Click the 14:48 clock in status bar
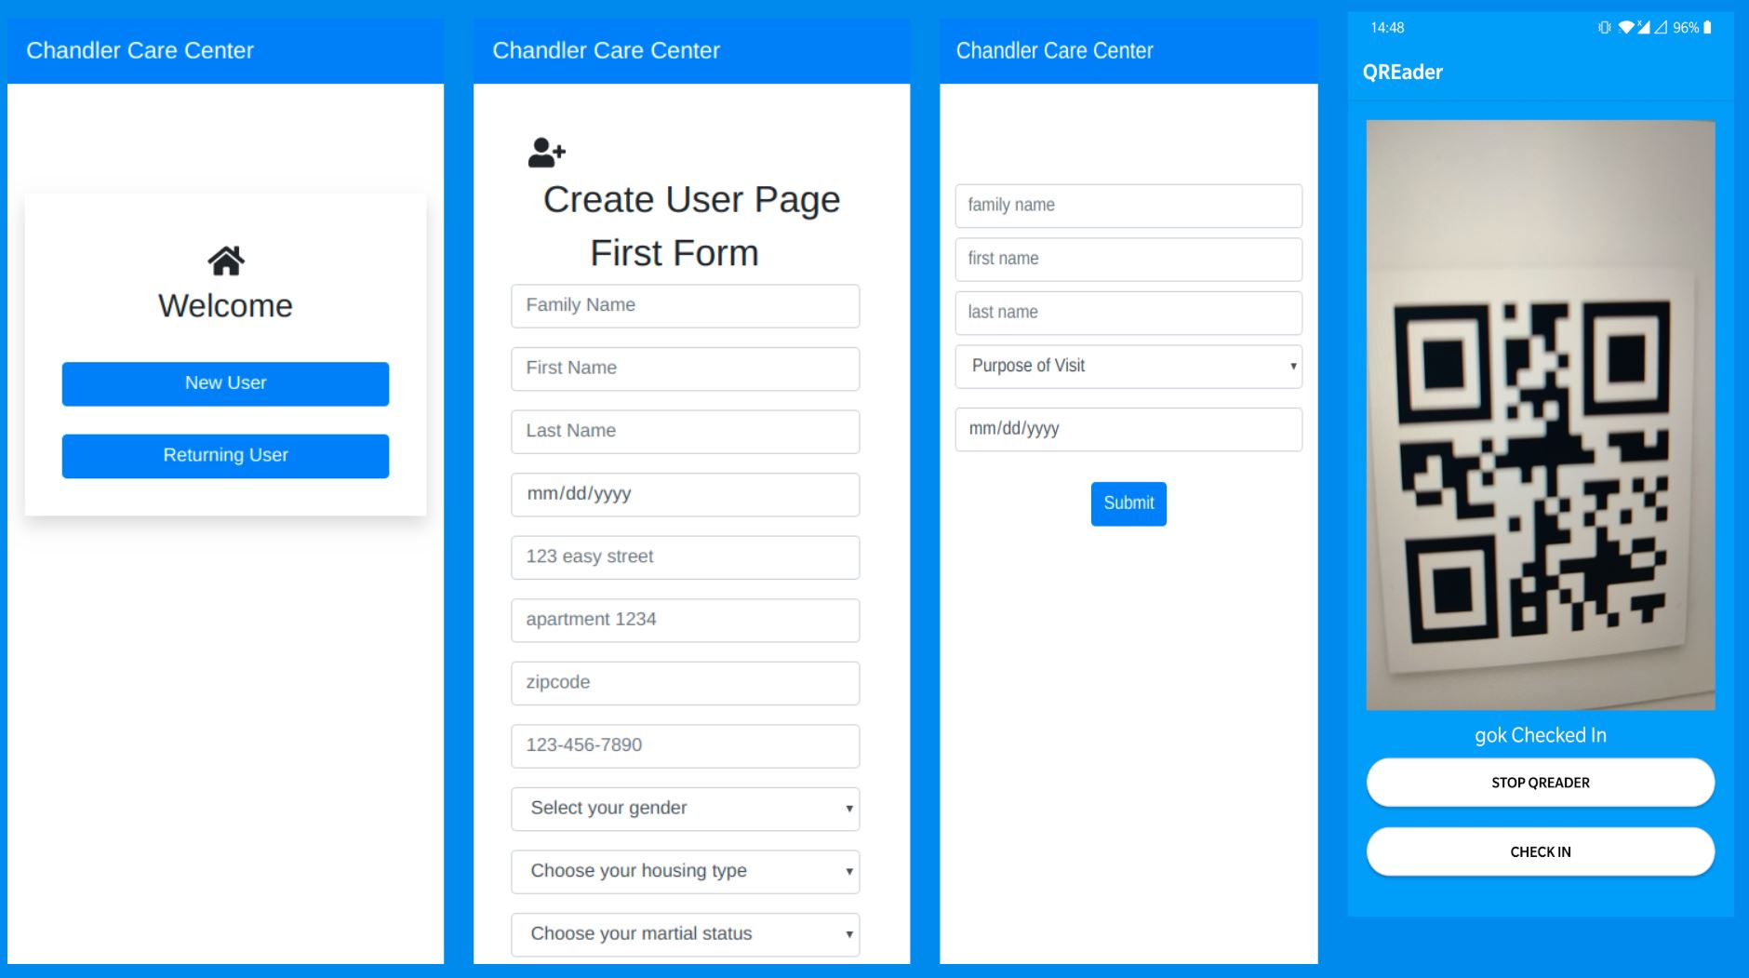Image resolution: width=1749 pixels, height=978 pixels. [x=1387, y=28]
